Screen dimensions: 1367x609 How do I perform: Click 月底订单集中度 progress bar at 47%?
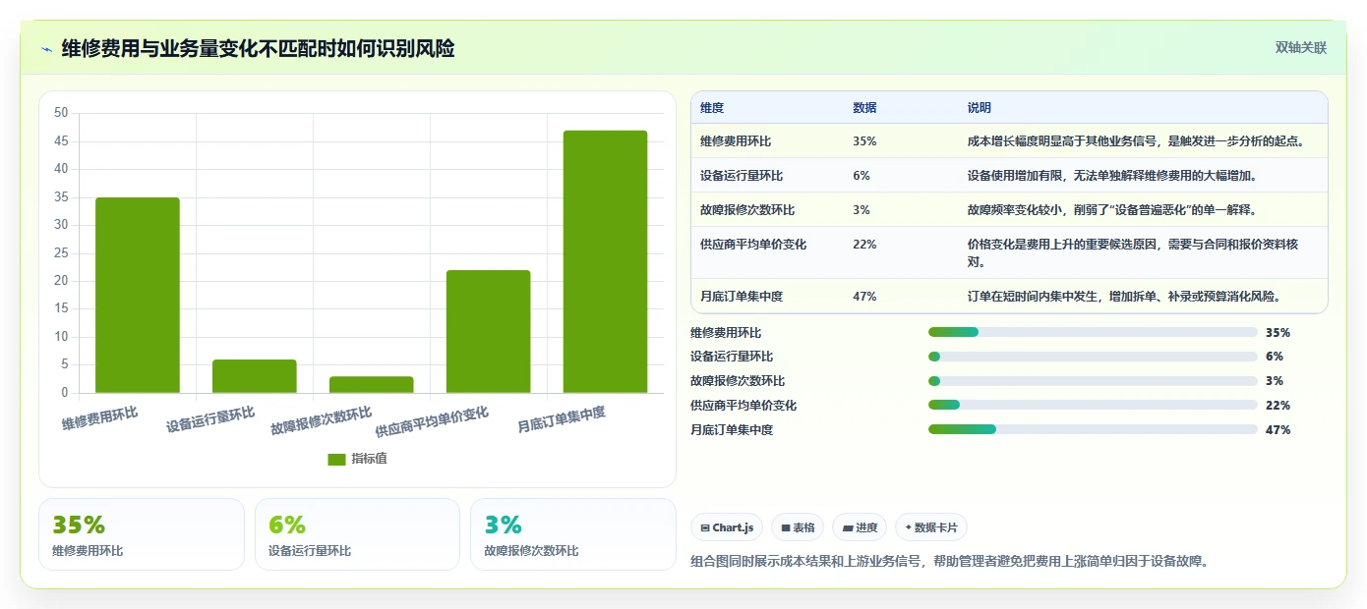tap(1093, 429)
